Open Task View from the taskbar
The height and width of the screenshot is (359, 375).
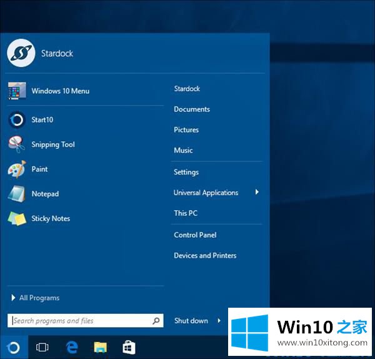[x=42, y=348]
